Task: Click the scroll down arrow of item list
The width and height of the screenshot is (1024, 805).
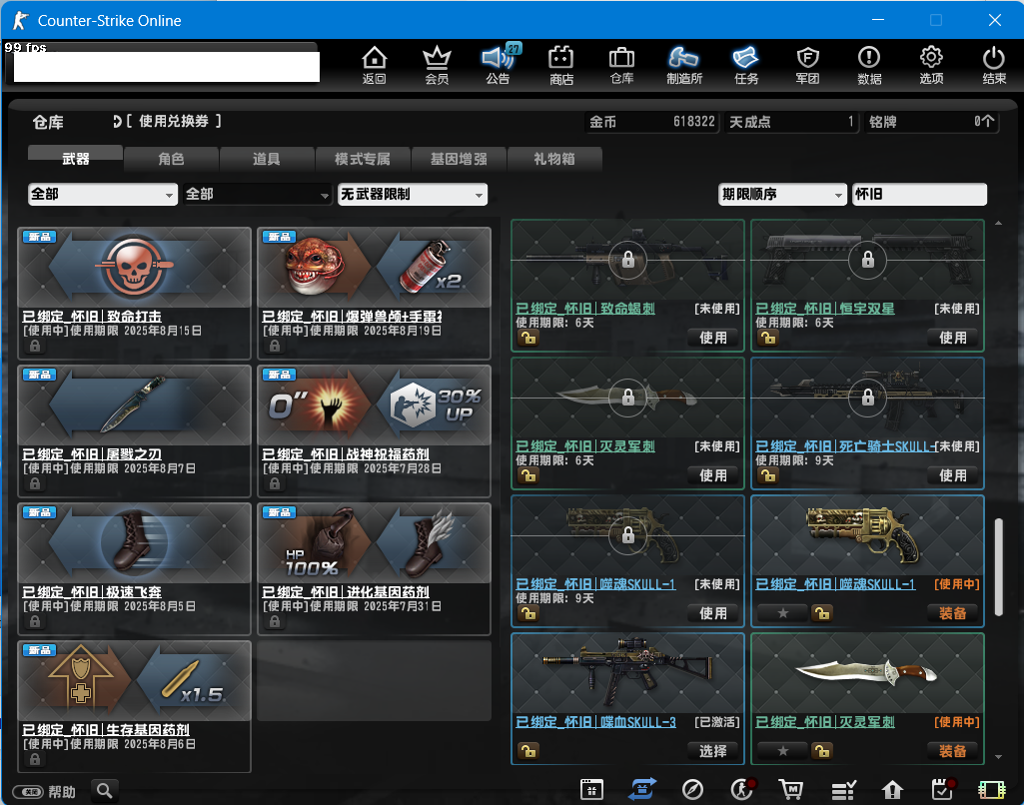Action: (999, 757)
